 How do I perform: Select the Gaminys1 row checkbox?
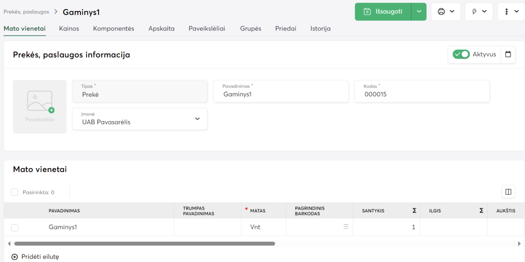click(x=15, y=228)
